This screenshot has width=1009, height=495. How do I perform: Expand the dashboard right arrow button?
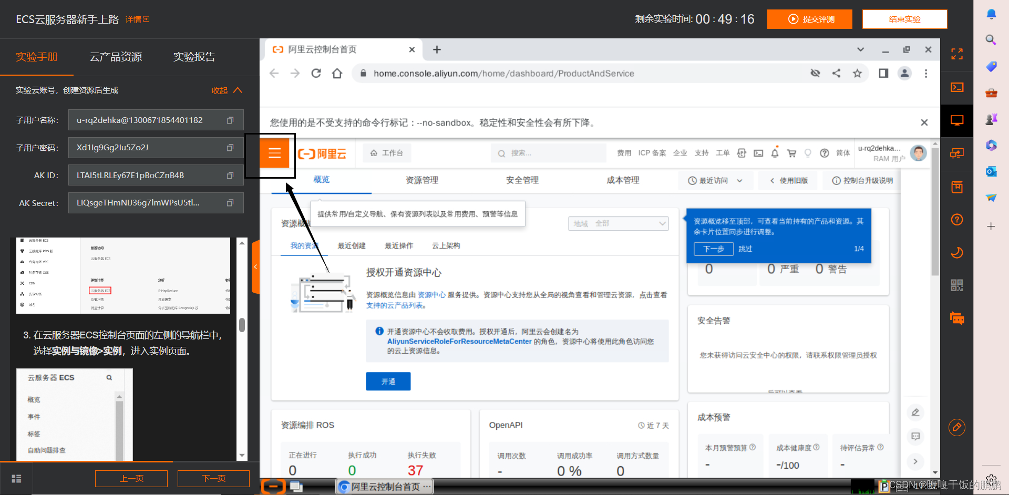[915, 461]
